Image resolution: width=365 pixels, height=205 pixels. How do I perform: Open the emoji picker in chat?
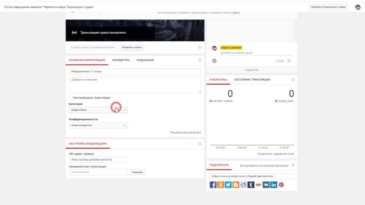click(x=214, y=61)
